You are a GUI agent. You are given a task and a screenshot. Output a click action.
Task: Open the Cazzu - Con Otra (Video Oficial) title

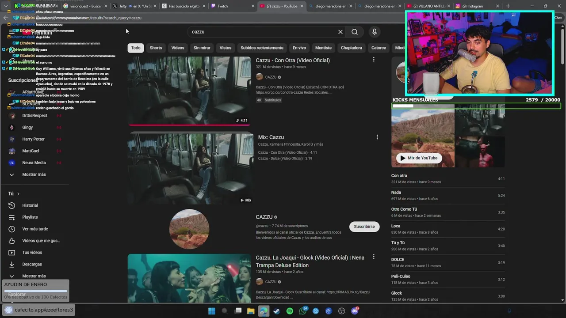293,61
